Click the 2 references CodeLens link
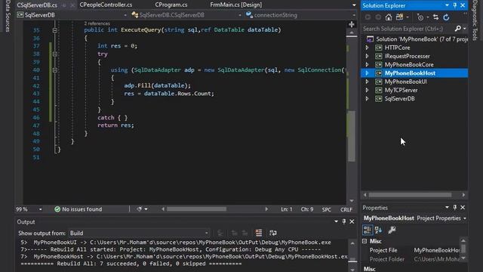This screenshot has width=483, height=272. [x=97, y=23]
